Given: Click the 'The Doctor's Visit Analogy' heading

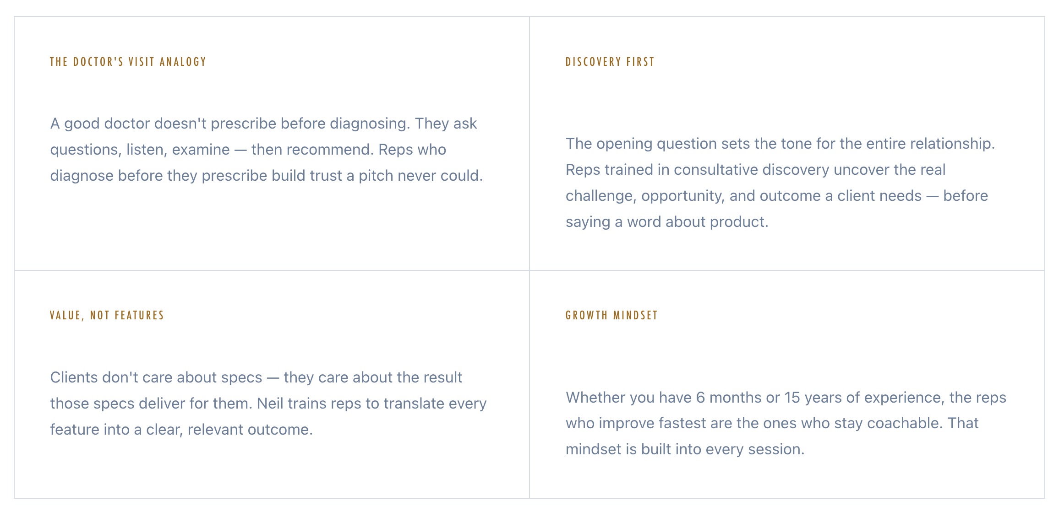Looking at the screenshot, I should click(128, 62).
